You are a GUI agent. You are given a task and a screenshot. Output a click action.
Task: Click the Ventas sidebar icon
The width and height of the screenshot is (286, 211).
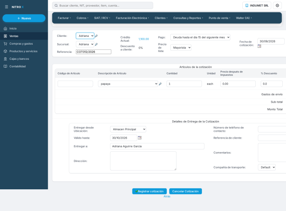coord(5,36)
